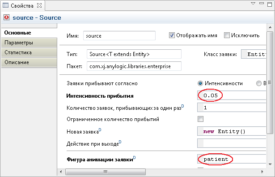The height and width of the screenshot is (177, 275).
Task: Close the Свойства view tab
Action: point(39,5)
